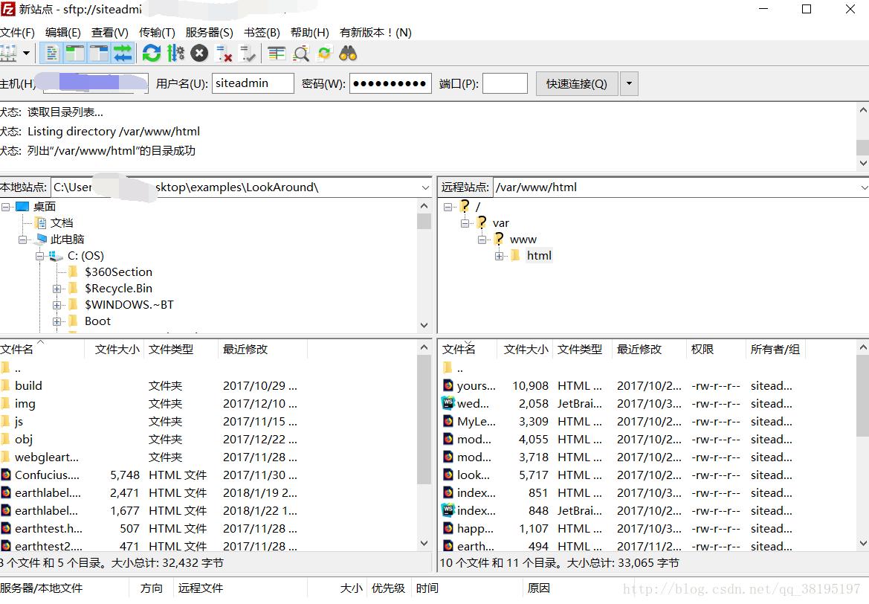Click the Confucius HTML file icon

click(x=6, y=475)
